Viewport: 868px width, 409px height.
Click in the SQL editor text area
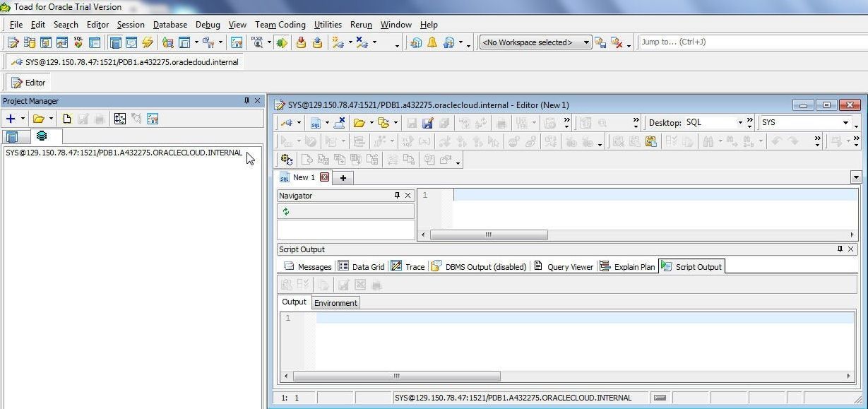coord(655,208)
